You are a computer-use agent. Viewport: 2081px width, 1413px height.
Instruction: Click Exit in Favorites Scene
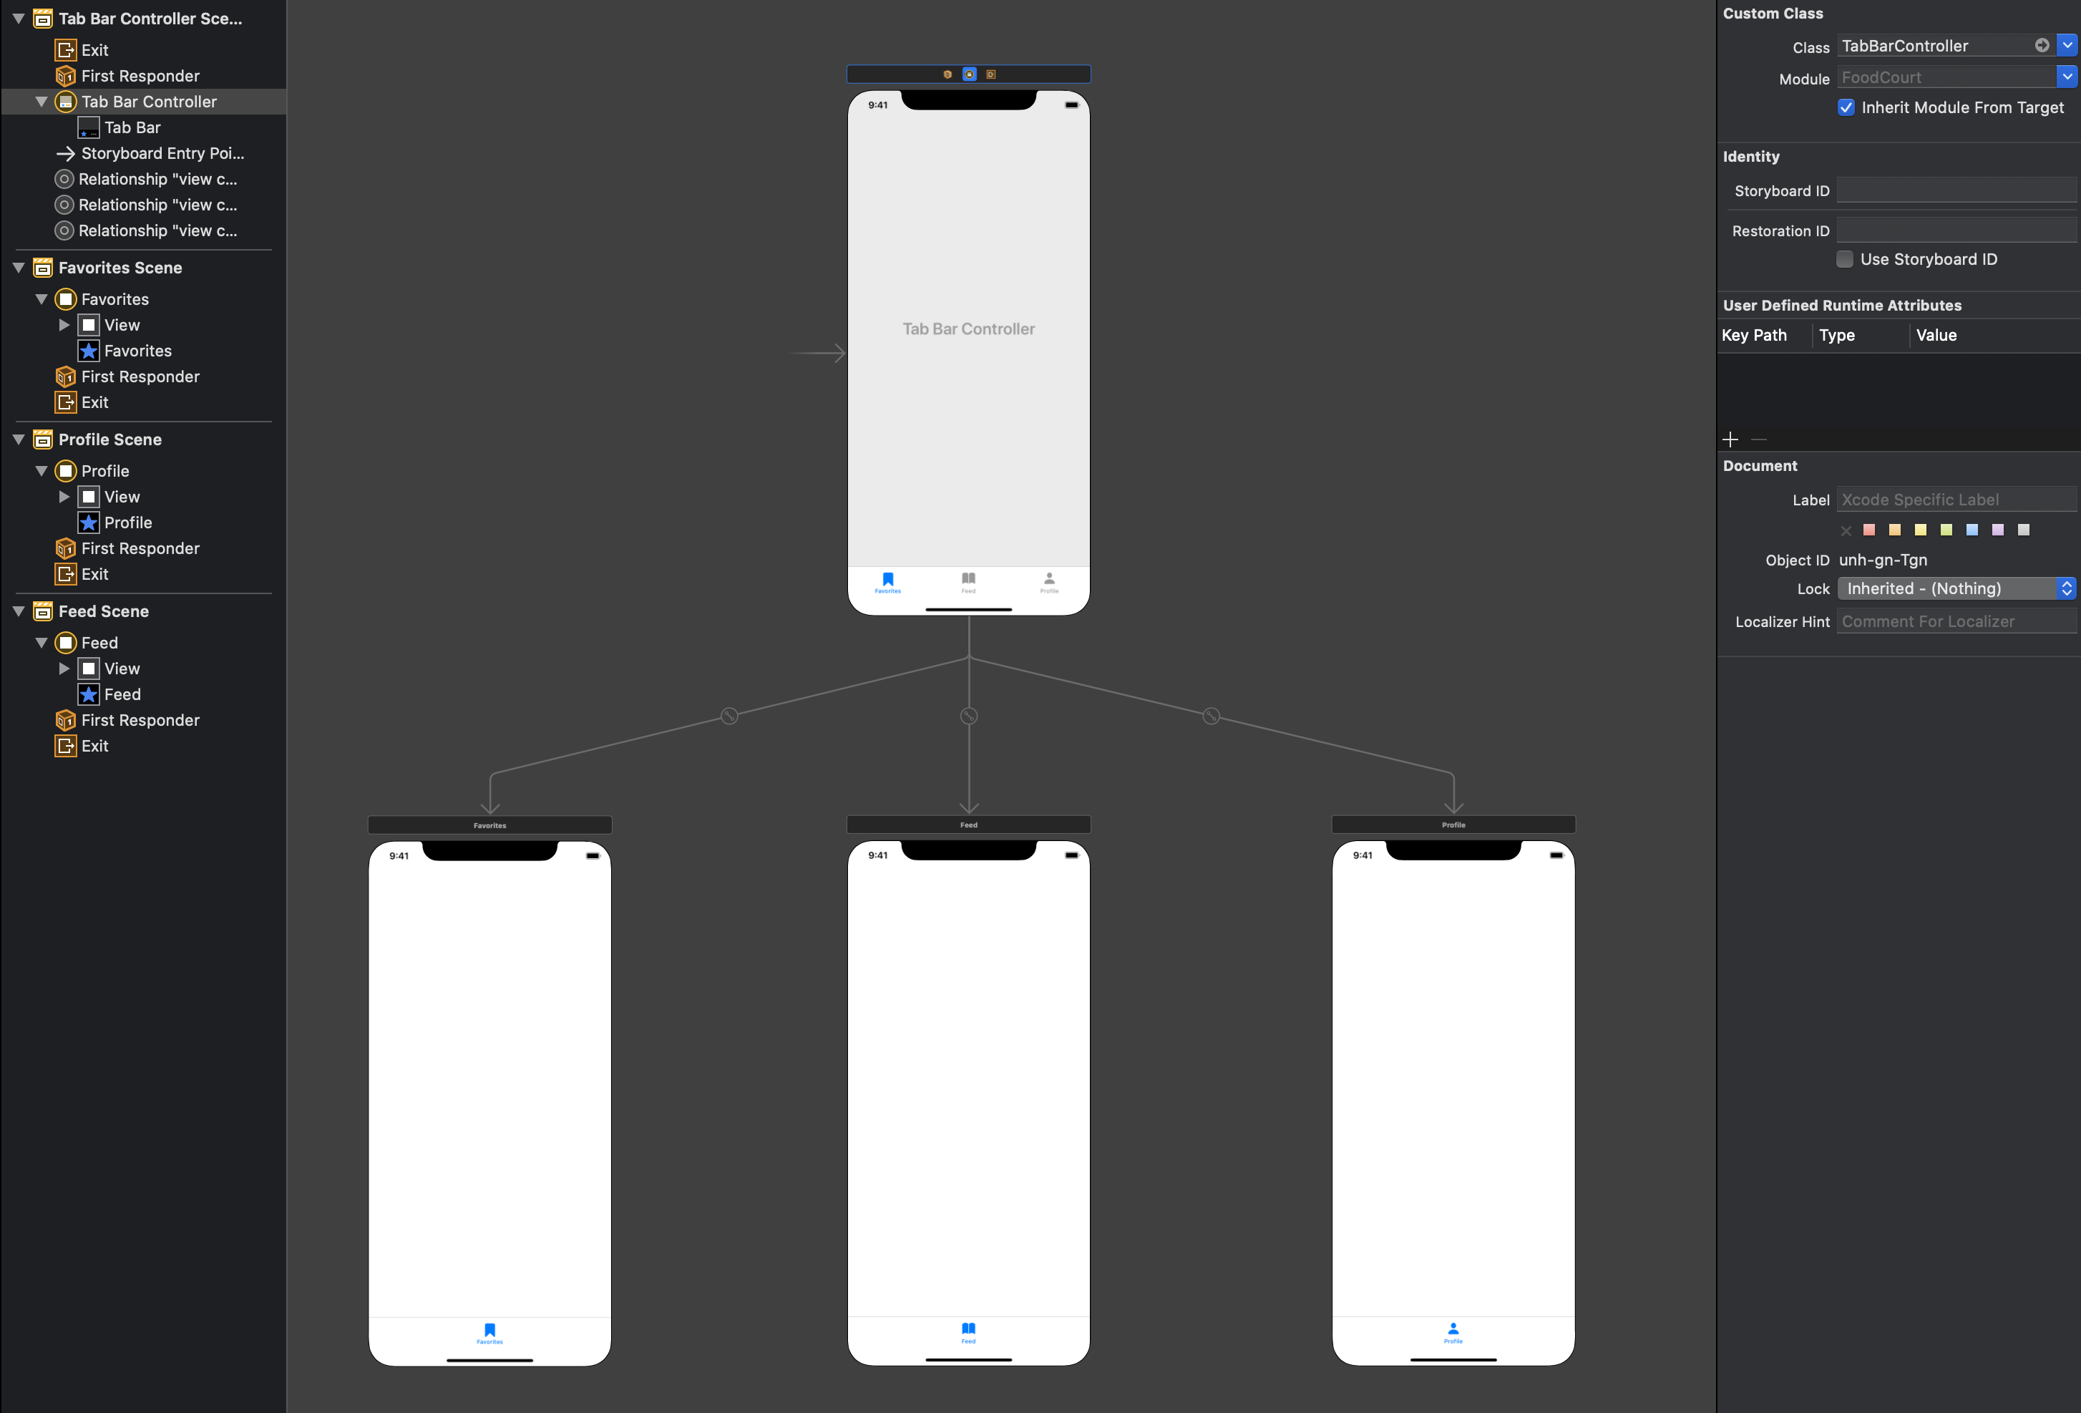pyautogui.click(x=82, y=402)
